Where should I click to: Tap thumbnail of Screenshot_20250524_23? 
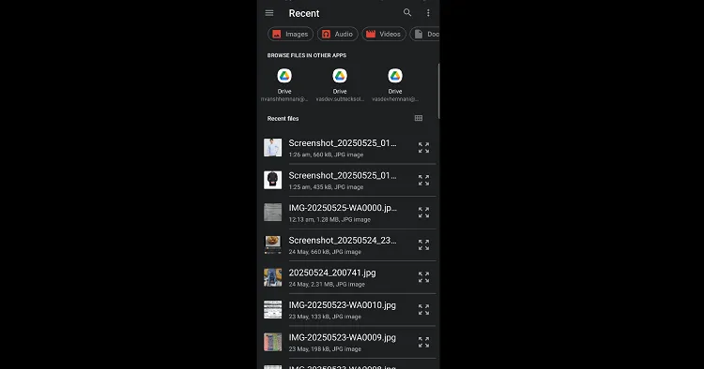coord(272,245)
